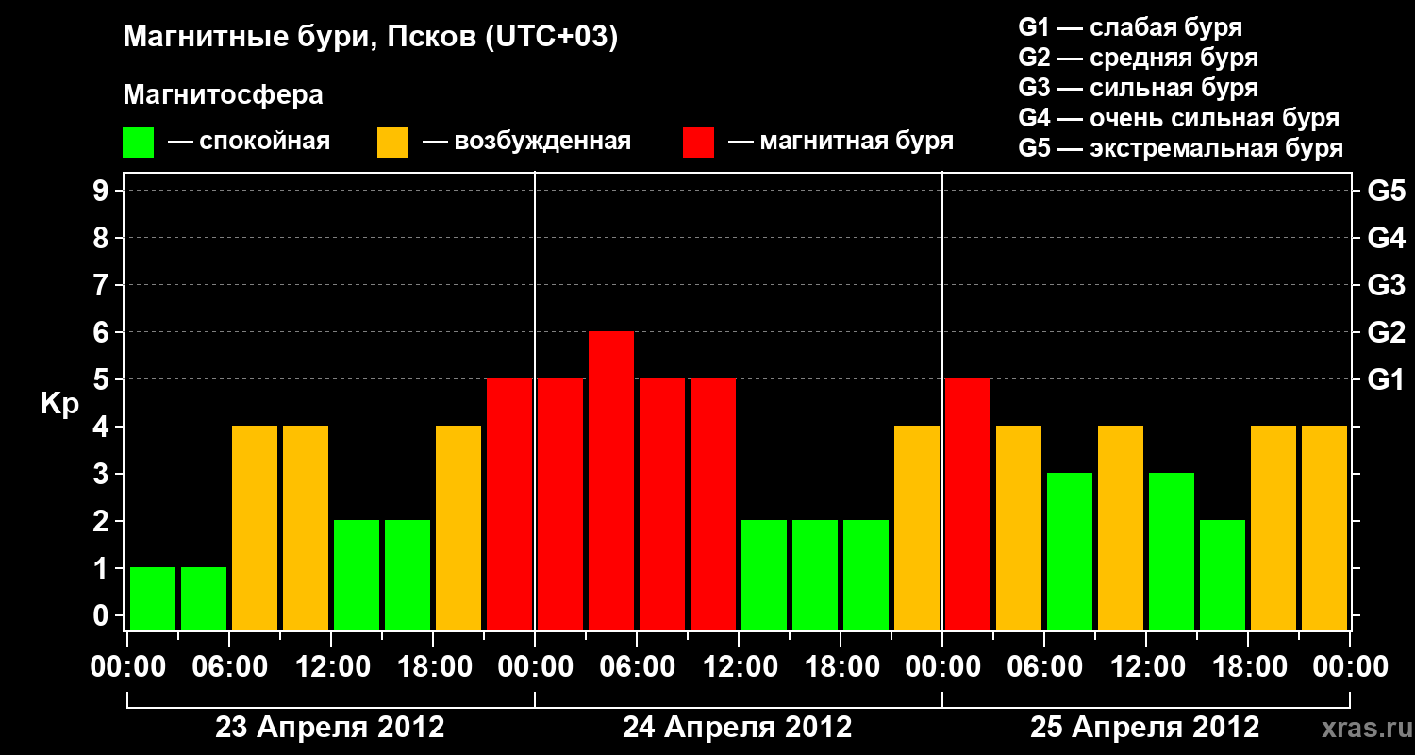Select the only red bar on 25 Апреля
The height and width of the screenshot is (755, 1415).
(x=968, y=504)
